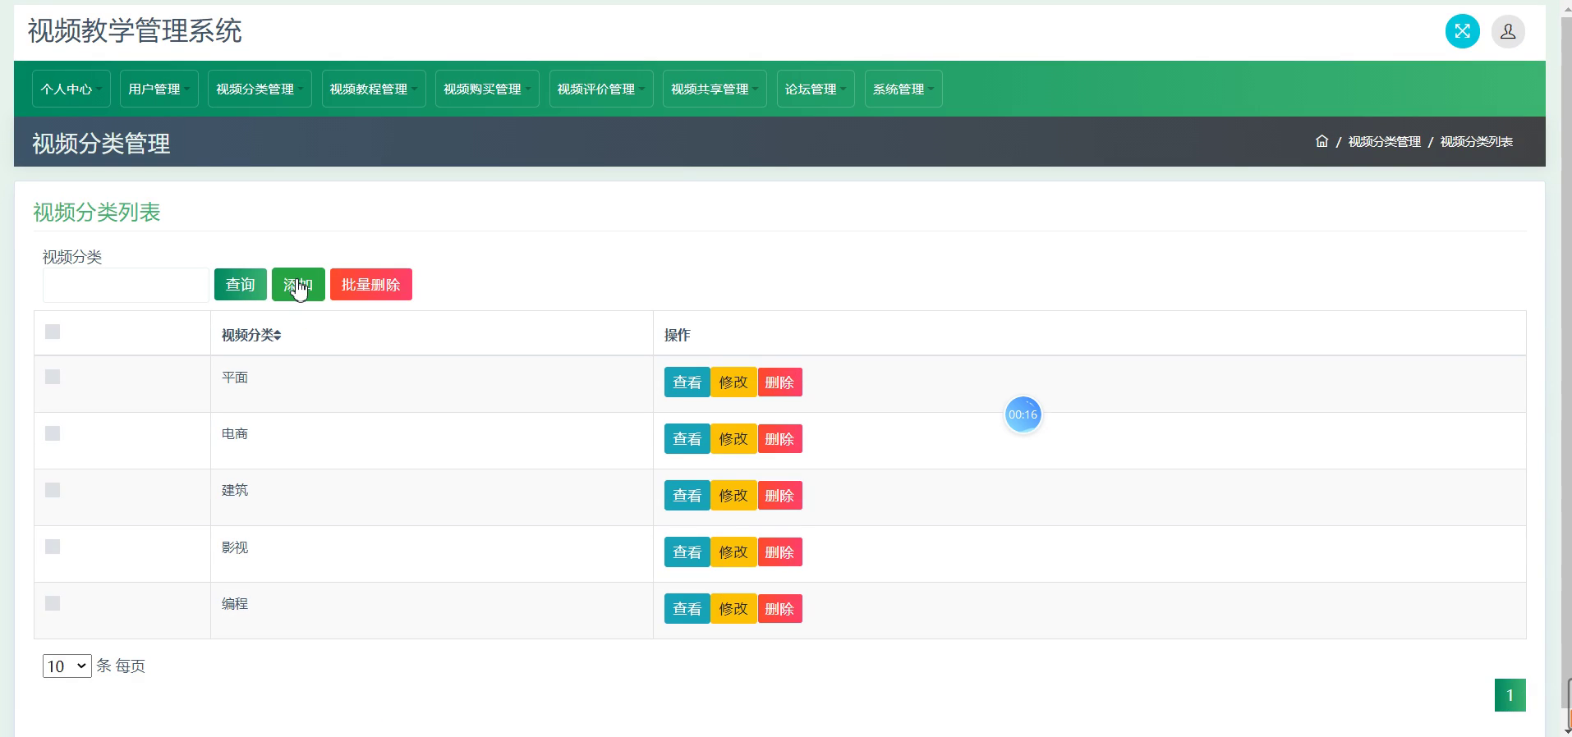Check the row checkbox for 电商

click(x=53, y=433)
